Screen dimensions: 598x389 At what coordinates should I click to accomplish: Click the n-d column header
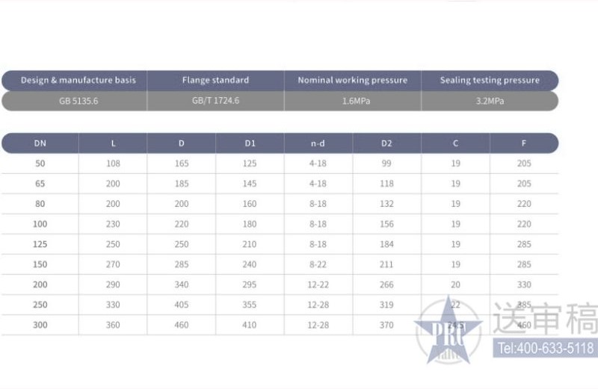[318, 142]
